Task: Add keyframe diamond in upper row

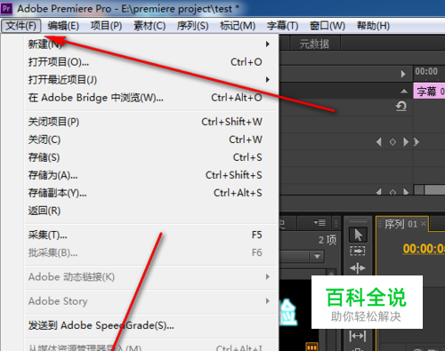Action: click(392, 142)
